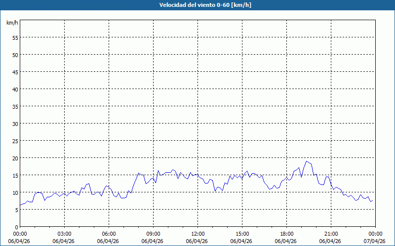Select the 03:00 time marker

point(64,234)
